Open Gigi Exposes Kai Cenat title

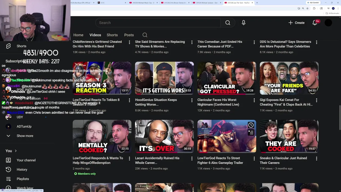click(286, 102)
